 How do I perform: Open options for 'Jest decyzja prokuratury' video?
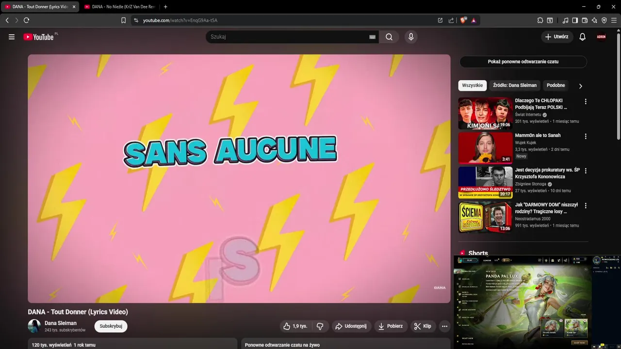(x=586, y=171)
